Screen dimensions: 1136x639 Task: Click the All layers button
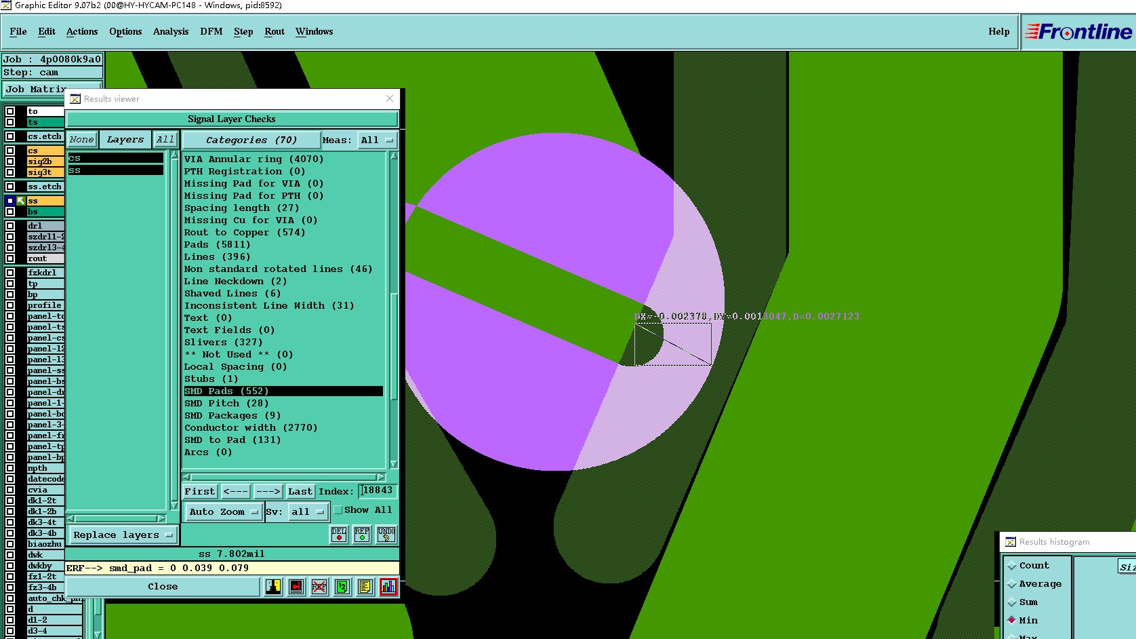(165, 140)
